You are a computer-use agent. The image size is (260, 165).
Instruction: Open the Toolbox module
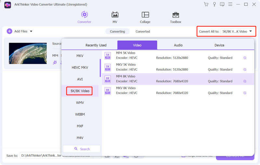175,17
